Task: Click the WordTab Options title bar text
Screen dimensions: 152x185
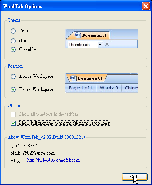Action: coord(23,6)
